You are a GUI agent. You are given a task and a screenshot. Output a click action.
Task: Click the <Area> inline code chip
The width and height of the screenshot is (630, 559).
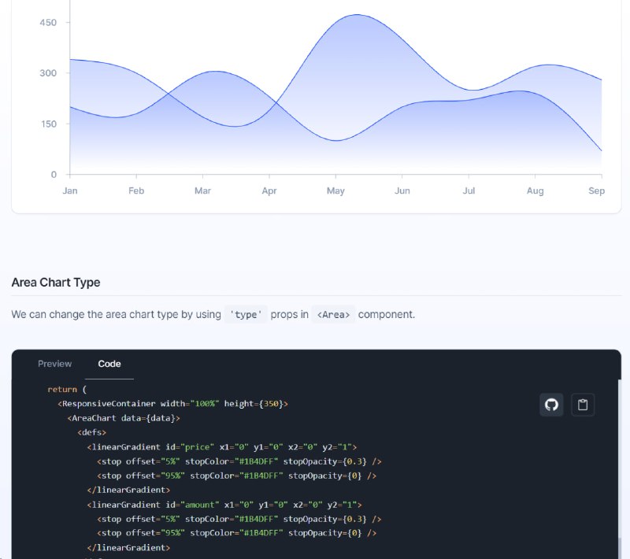coord(333,314)
